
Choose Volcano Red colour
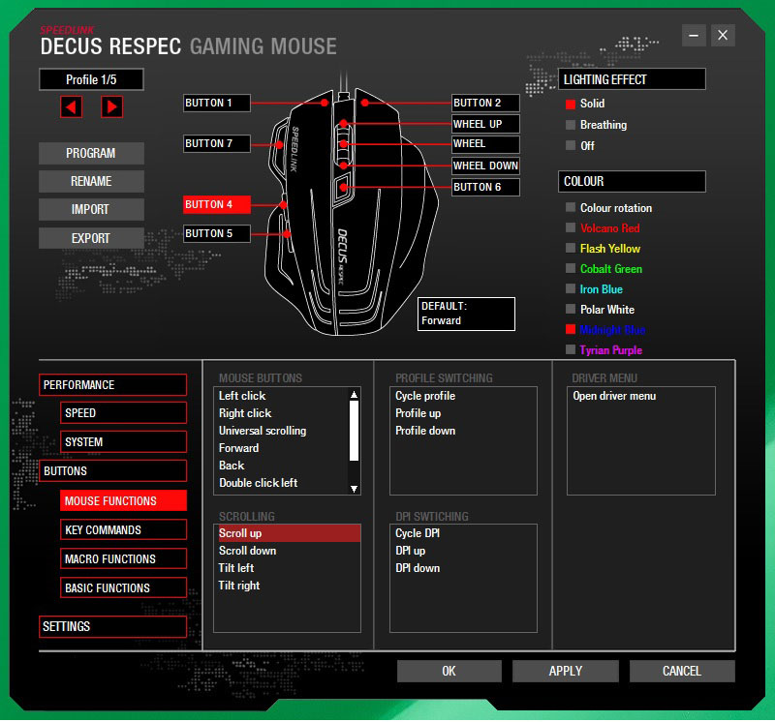click(x=571, y=228)
